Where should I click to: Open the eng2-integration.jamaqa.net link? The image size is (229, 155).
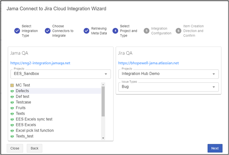point(41,63)
